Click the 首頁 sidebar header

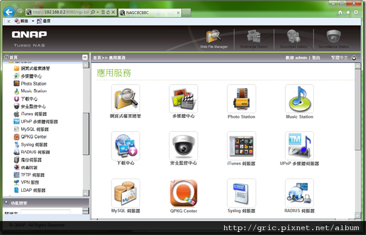click(x=11, y=57)
